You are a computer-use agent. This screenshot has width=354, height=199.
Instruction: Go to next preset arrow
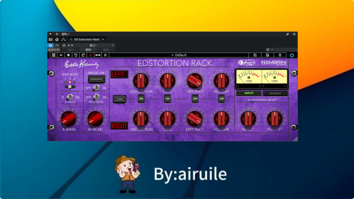72,45
